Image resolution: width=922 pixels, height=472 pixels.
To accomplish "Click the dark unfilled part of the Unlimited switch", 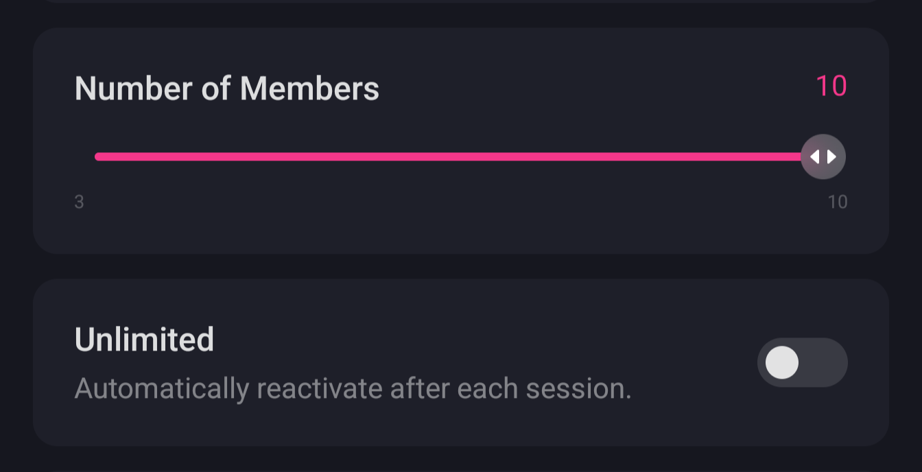I will click(827, 362).
